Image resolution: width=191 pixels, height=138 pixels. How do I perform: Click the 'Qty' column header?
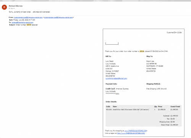[x=155, y=107]
